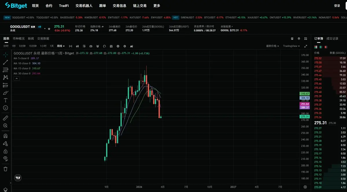Collapse the left drawing toolbar arrow

coord(11,183)
